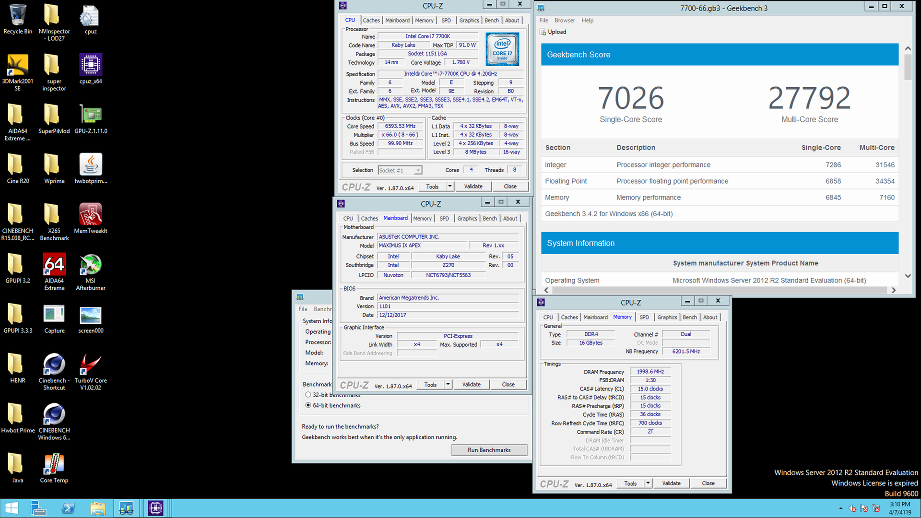The image size is (921, 518).
Task: Click the Geekbench vertical scrollbar thumb
Action: coord(908,67)
